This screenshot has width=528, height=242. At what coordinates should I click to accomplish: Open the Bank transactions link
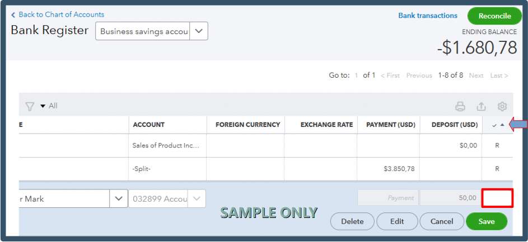[428, 16]
